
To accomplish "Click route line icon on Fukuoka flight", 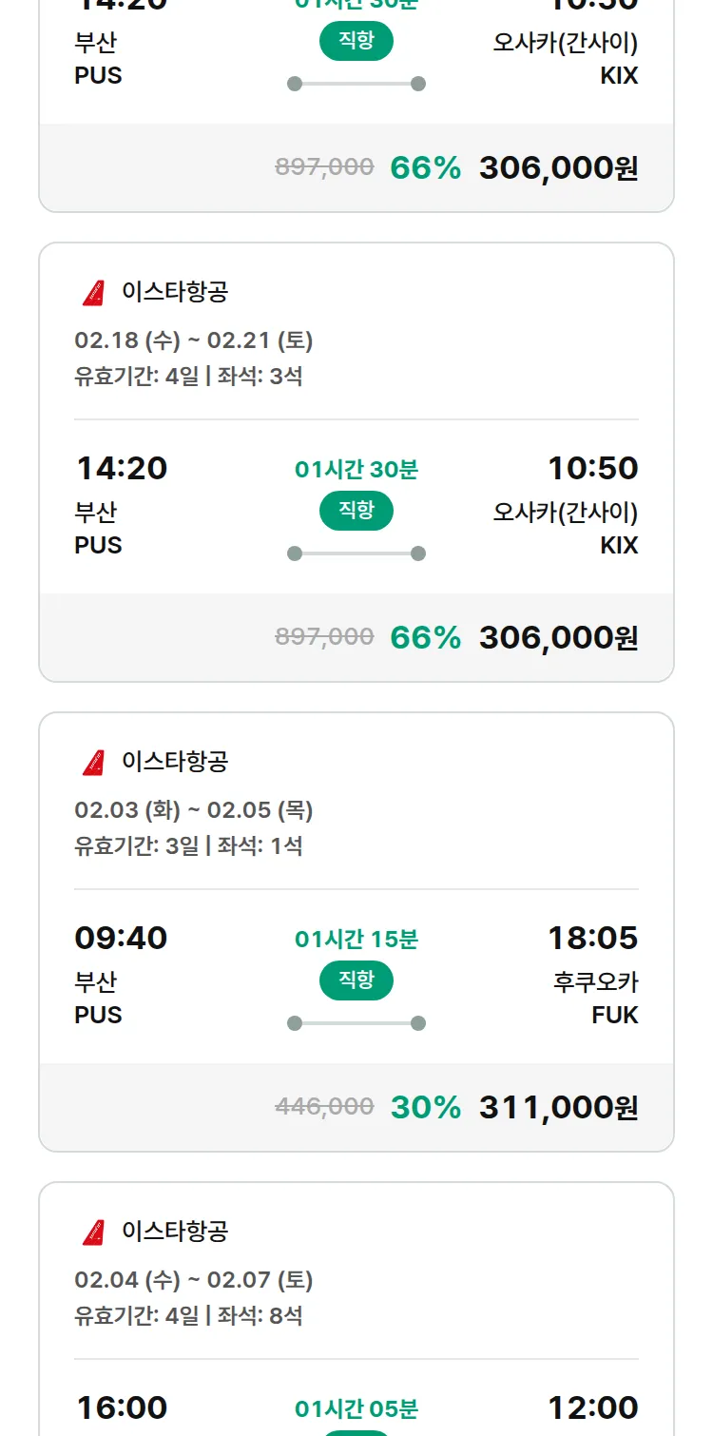I will coord(356,1023).
